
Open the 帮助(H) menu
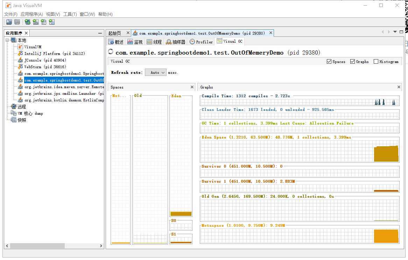click(x=105, y=14)
